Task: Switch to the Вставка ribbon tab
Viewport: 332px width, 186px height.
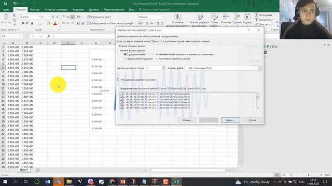Action: pyautogui.click(x=35, y=10)
